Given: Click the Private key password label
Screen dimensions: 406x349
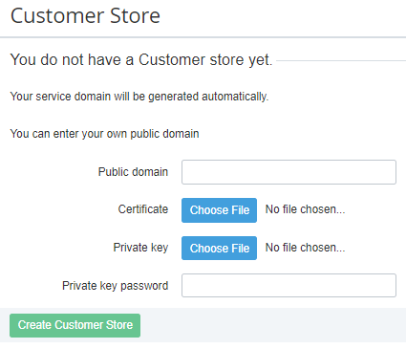Looking at the screenshot, I should pyautogui.click(x=115, y=286).
